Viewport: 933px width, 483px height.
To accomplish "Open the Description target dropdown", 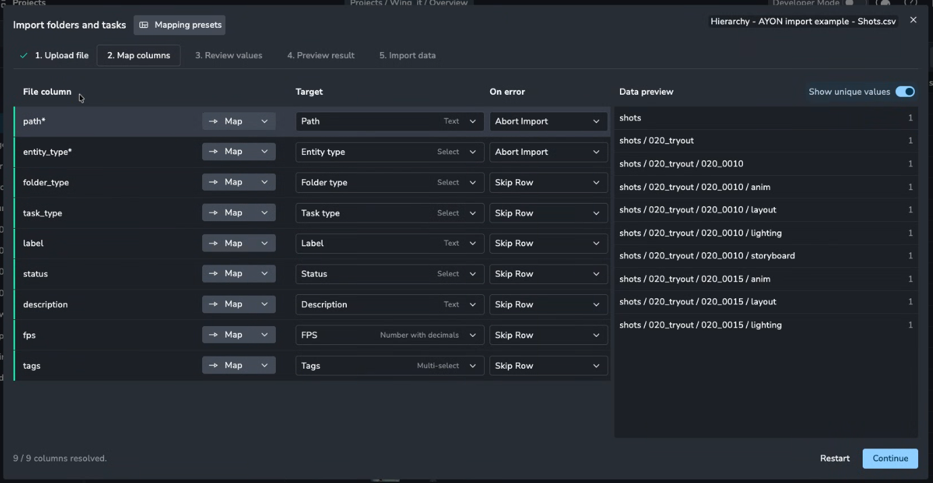I will click(x=389, y=304).
